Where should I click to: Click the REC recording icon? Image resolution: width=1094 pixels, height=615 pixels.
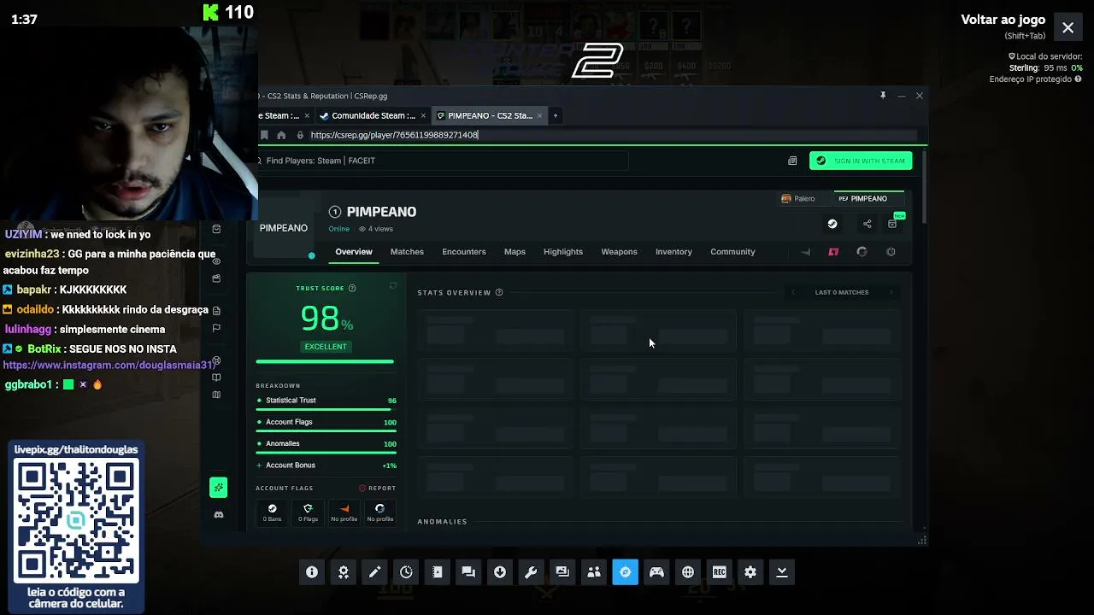719,572
